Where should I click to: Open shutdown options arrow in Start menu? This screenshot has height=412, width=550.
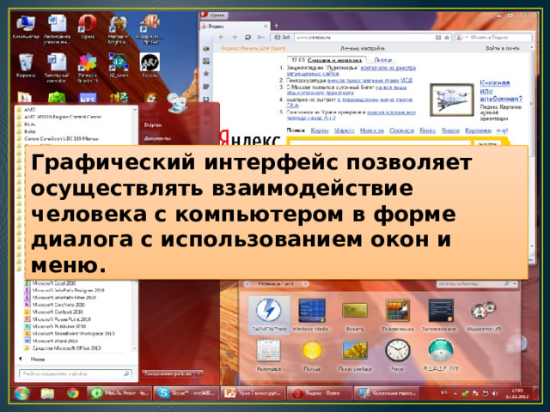[x=199, y=374]
